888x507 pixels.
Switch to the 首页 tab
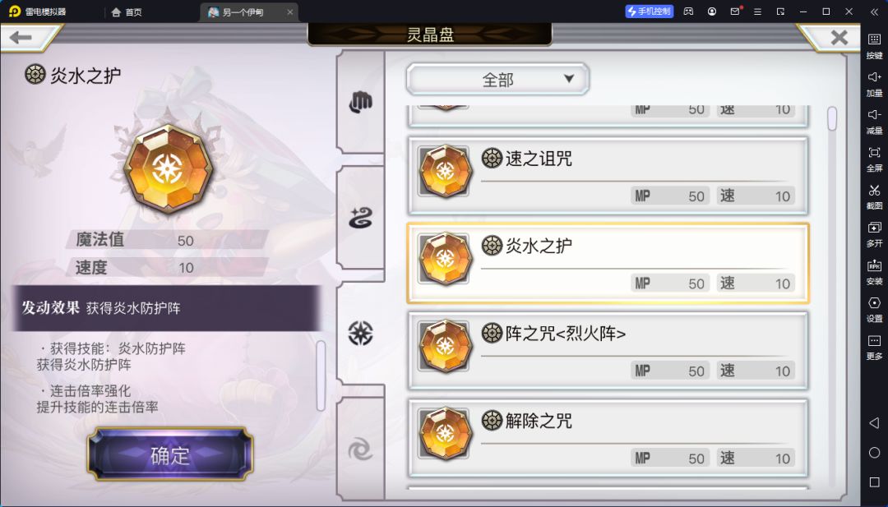click(127, 12)
